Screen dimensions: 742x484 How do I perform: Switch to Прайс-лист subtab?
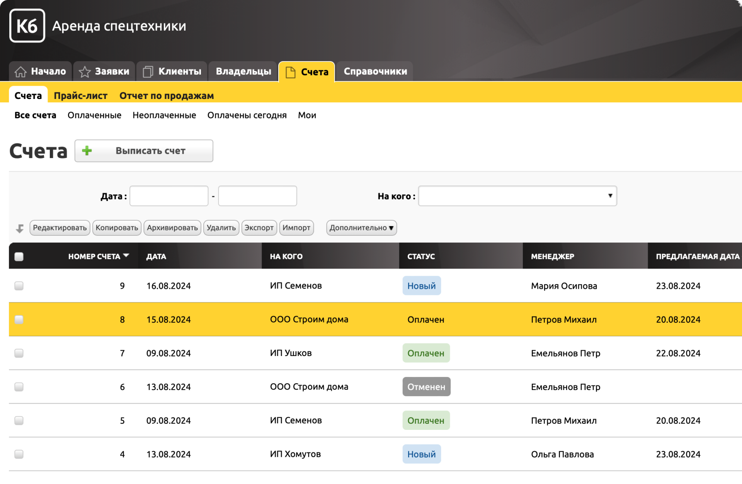coord(80,96)
